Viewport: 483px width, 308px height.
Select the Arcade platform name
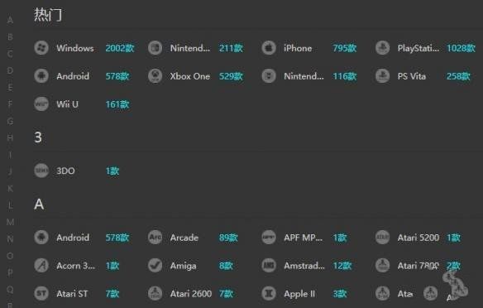(x=184, y=238)
